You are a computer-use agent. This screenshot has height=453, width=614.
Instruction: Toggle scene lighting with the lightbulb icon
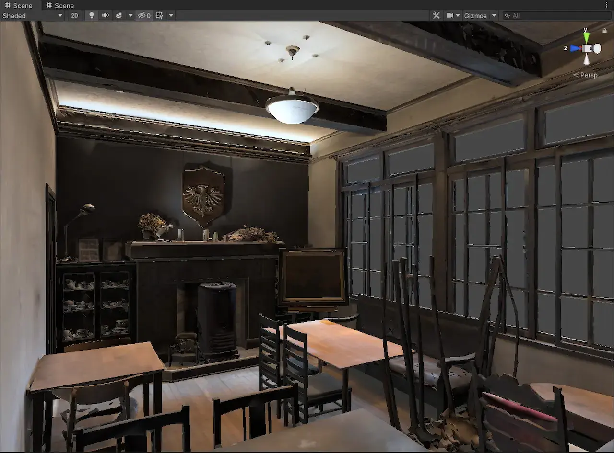(92, 15)
